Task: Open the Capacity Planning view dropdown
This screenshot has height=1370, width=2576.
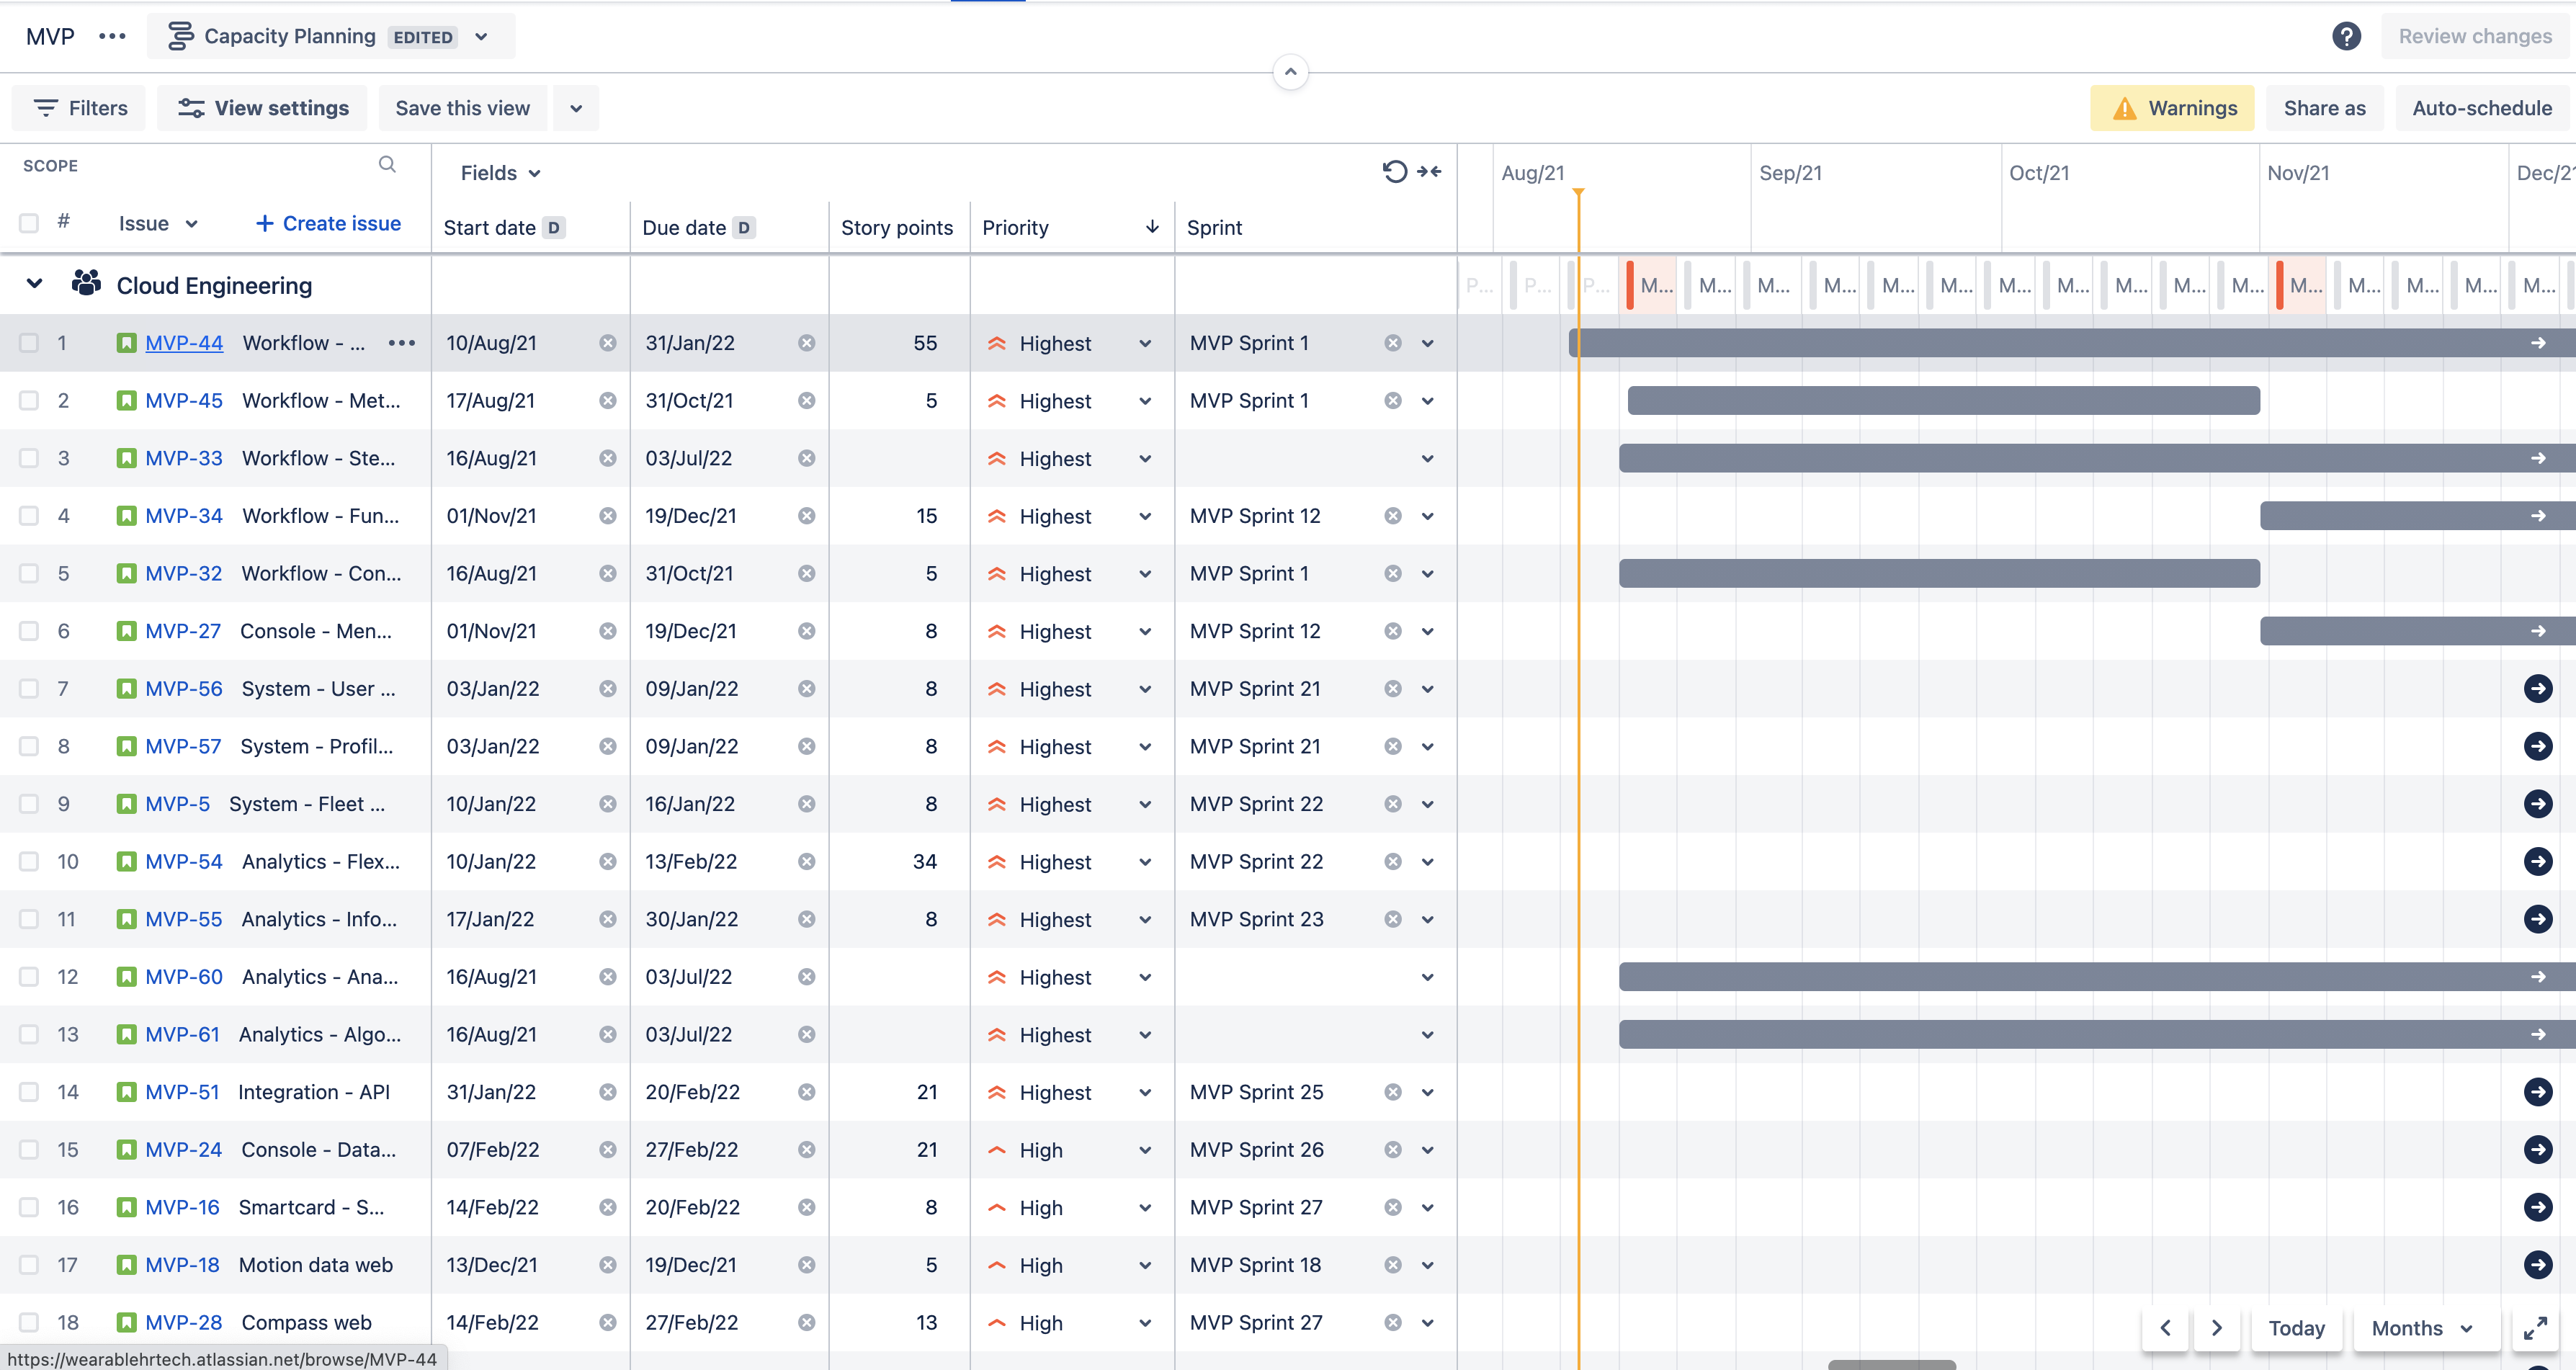Action: pos(330,37)
